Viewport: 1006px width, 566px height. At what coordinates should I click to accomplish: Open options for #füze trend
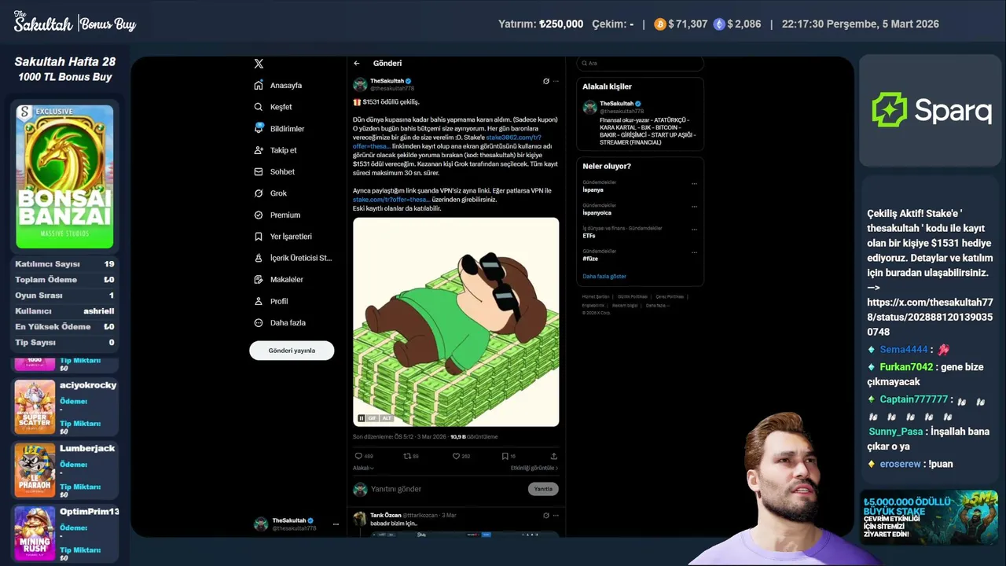tap(694, 252)
